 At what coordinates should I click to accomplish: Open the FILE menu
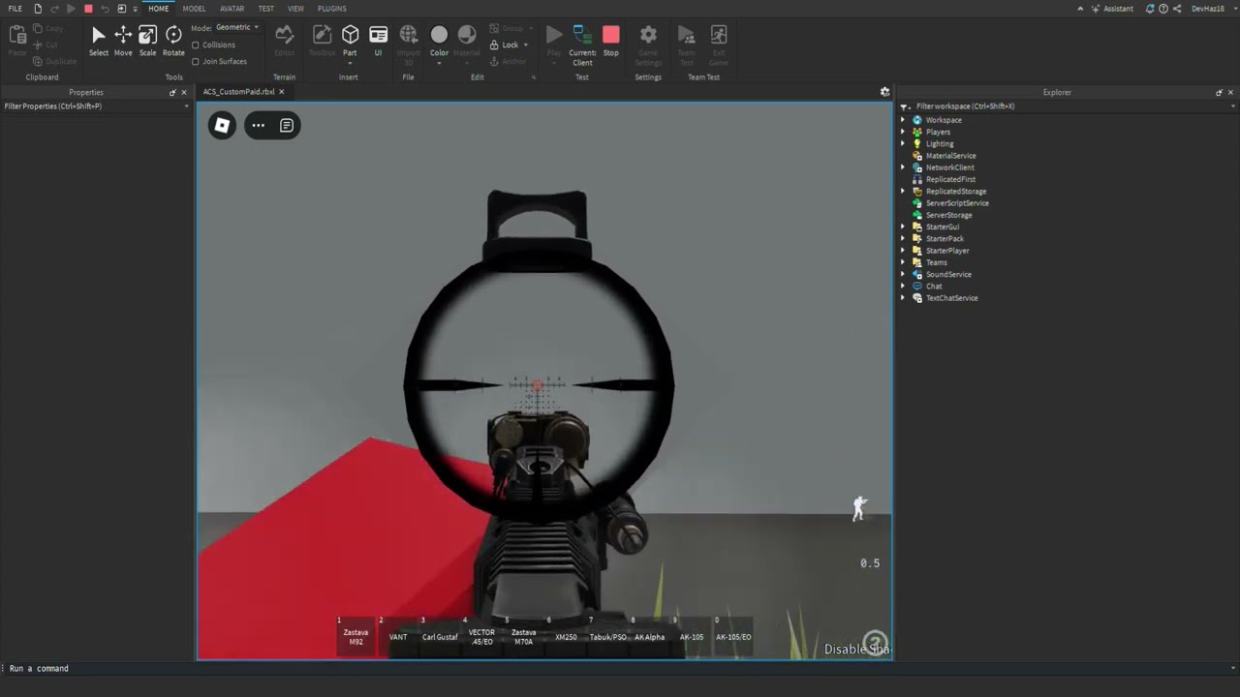click(x=15, y=9)
